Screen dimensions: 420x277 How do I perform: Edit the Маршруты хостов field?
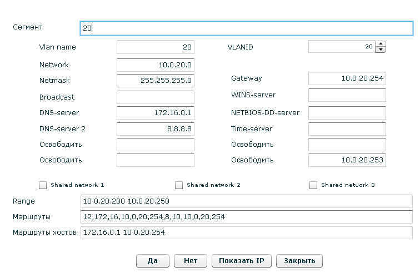(246, 232)
